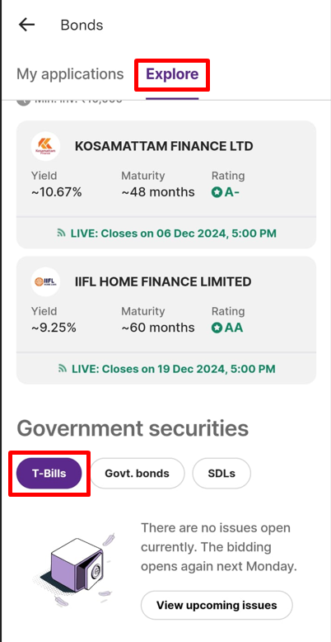Click Kosamattam closes on 06 Dec 2024 text
331x642 pixels.
tap(173, 234)
